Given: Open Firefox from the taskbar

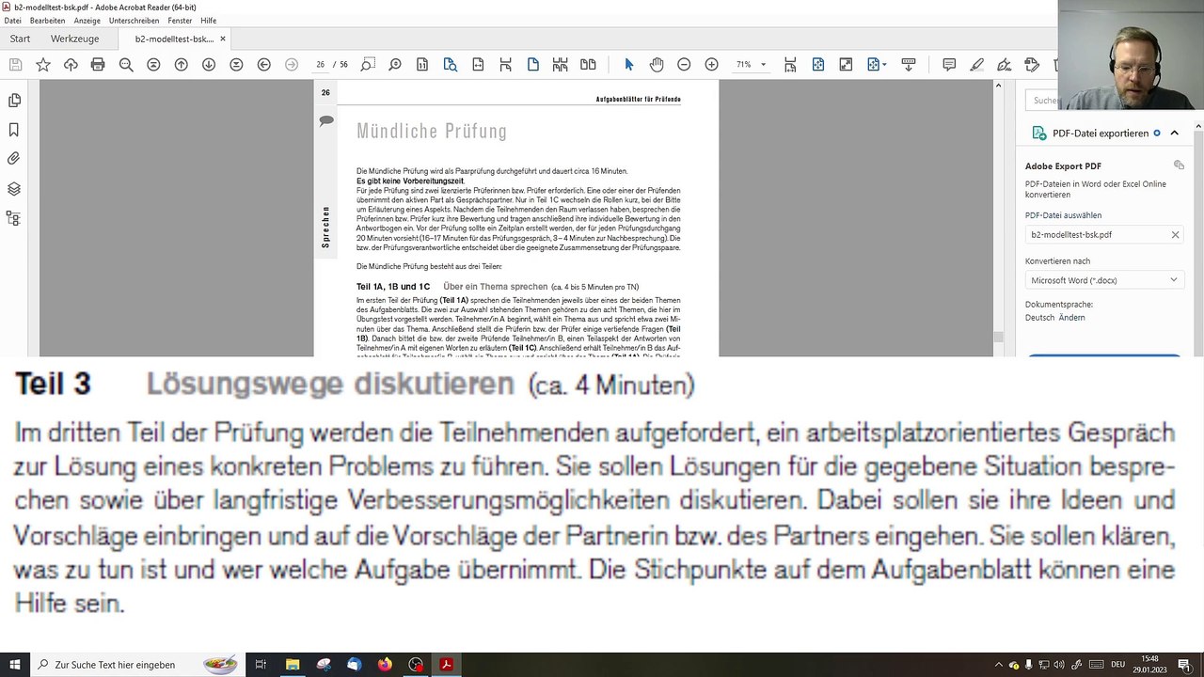Looking at the screenshot, I should point(385,665).
